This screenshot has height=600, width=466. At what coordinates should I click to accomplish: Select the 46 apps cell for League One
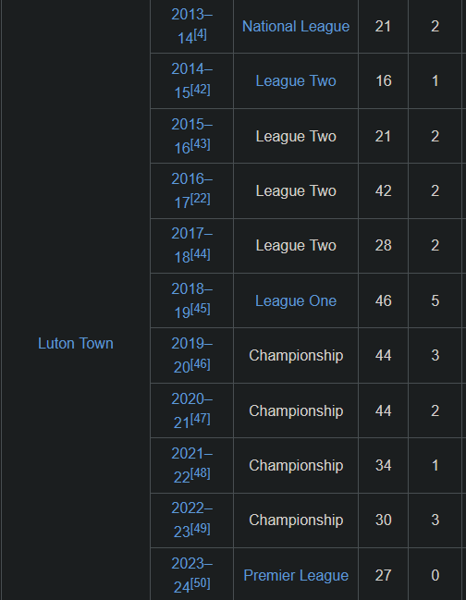(383, 300)
